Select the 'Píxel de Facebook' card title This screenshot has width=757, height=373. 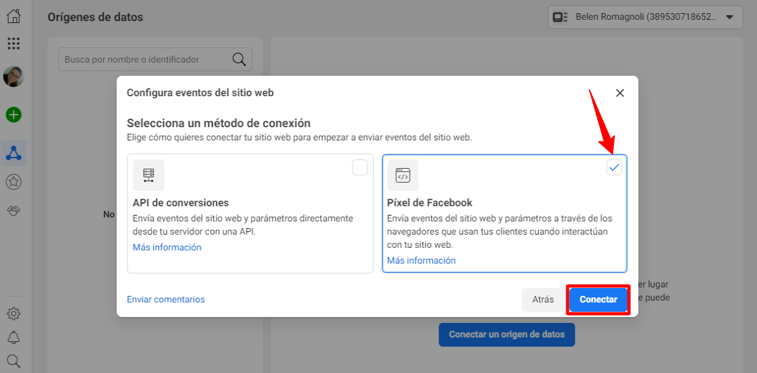tap(430, 202)
